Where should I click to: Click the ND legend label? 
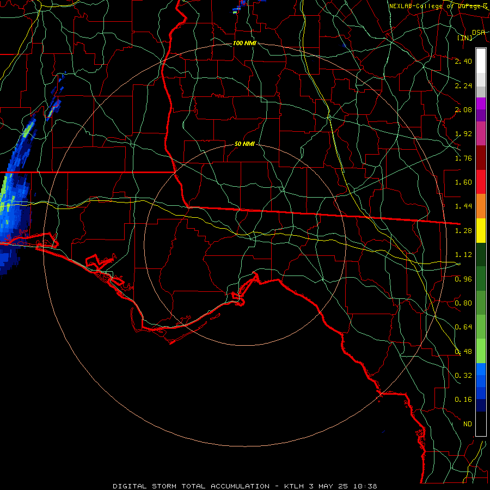468,424
